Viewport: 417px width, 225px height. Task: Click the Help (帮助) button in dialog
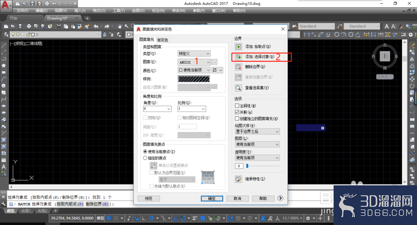click(263, 199)
